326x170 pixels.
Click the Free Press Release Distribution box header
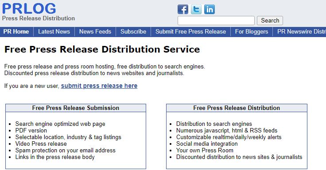(237, 108)
